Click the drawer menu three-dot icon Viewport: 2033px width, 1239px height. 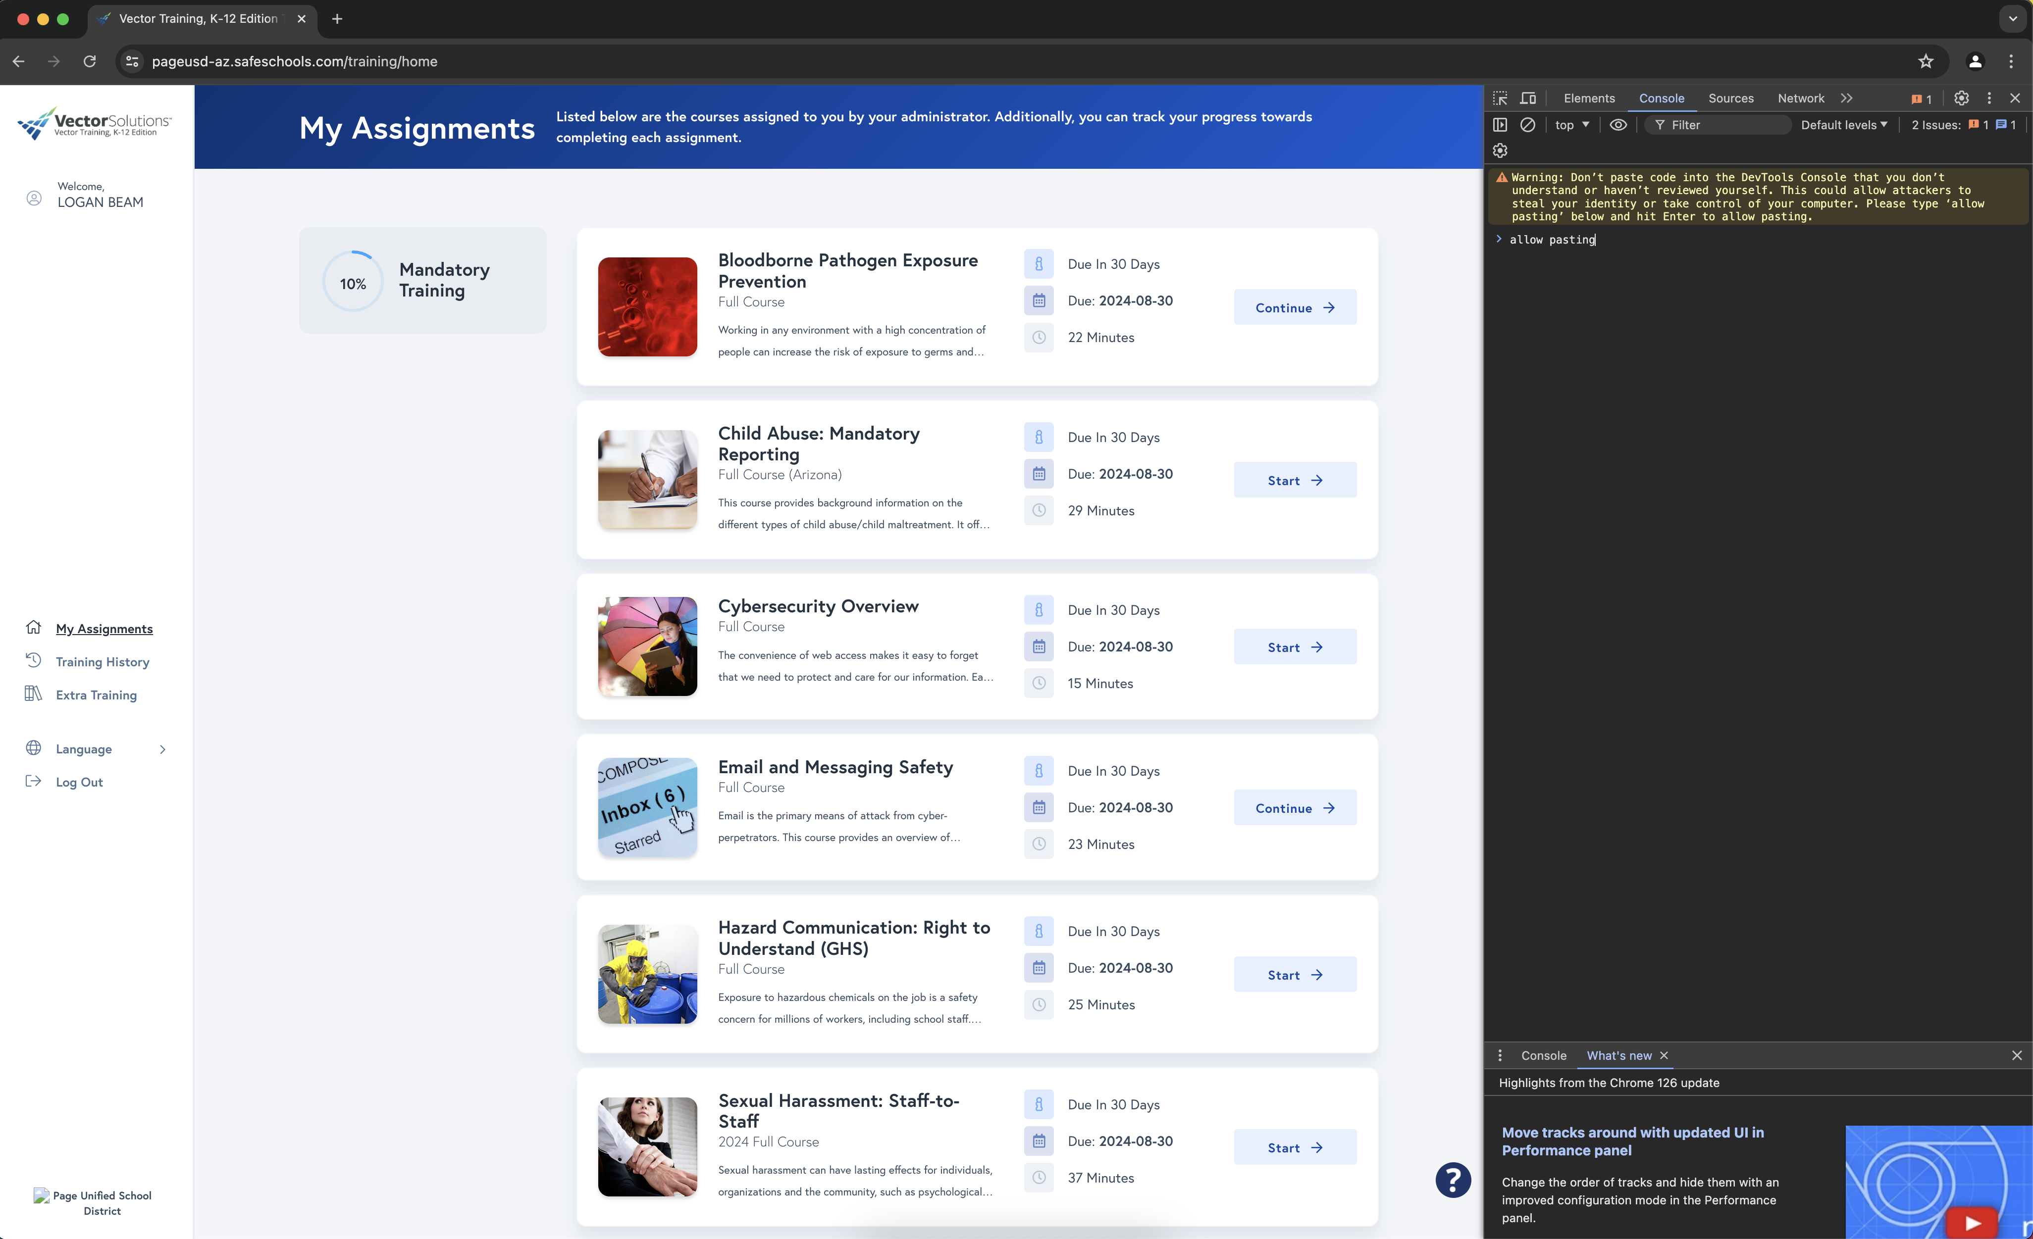tap(1500, 1055)
